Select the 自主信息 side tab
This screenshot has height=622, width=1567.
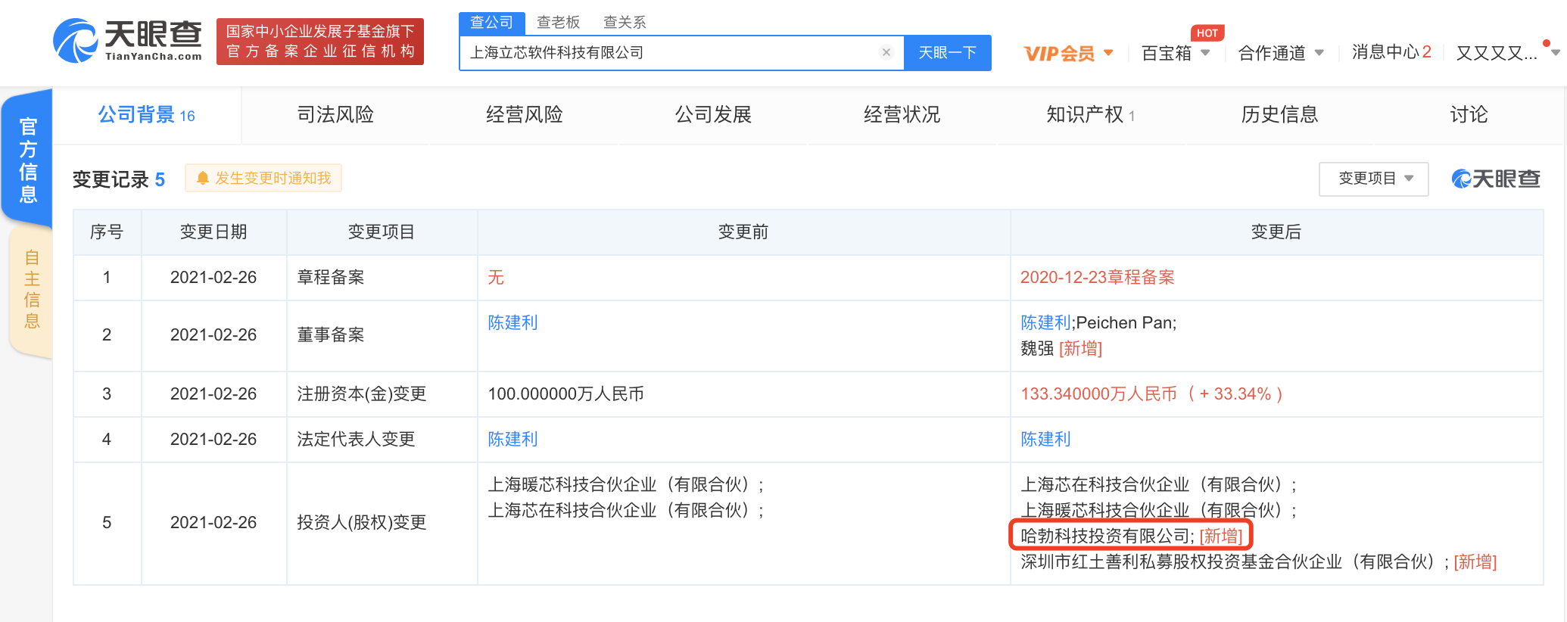tap(31, 289)
